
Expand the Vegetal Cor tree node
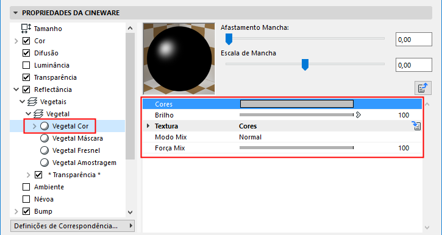click(34, 126)
